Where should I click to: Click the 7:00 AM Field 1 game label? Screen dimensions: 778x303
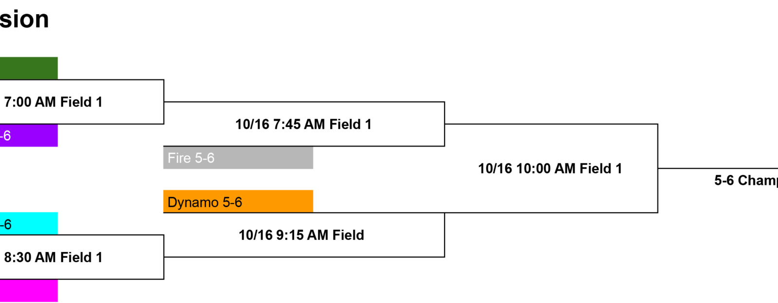pyautogui.click(x=53, y=102)
